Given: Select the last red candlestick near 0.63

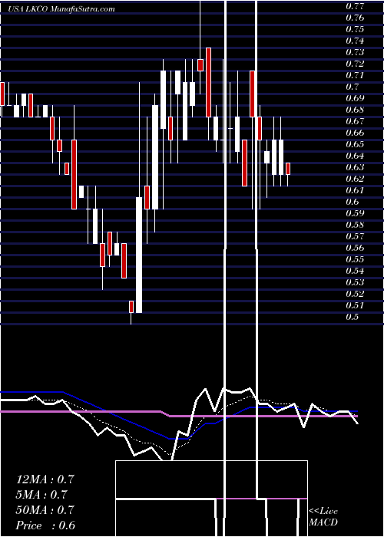Looking at the screenshot, I should [x=288, y=169].
